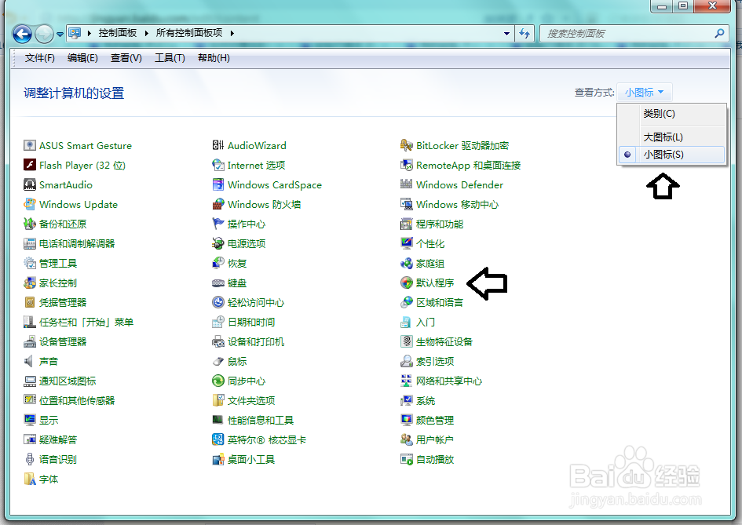The image size is (742, 525).
Task: Open the 个性化 link
Action: 430,243
